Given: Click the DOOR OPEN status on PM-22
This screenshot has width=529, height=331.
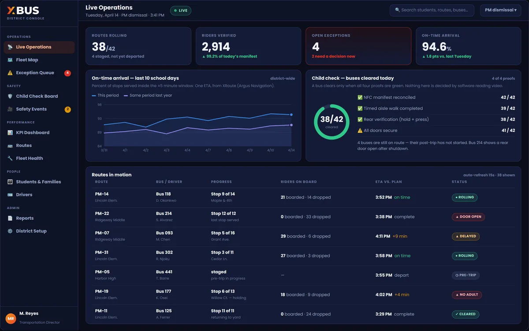Looking at the screenshot, I should [468, 217].
